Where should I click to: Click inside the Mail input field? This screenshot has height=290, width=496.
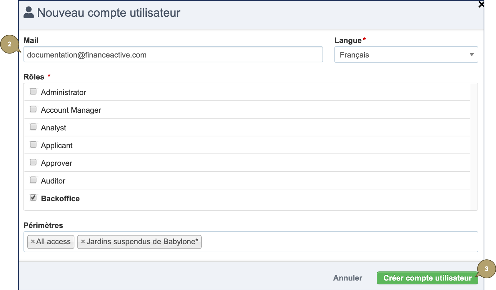[x=173, y=54]
